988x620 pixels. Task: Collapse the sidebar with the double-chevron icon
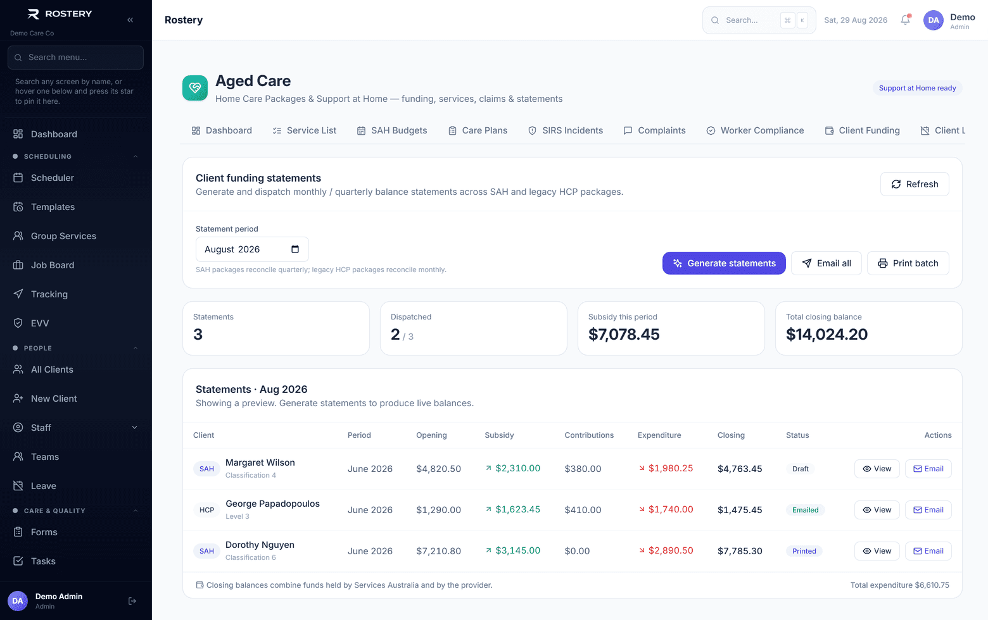[x=130, y=20]
